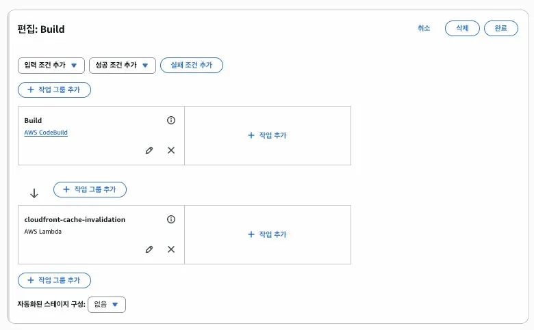
Task: Edit the cloudfront-cache-invalidation action
Action: click(x=149, y=249)
